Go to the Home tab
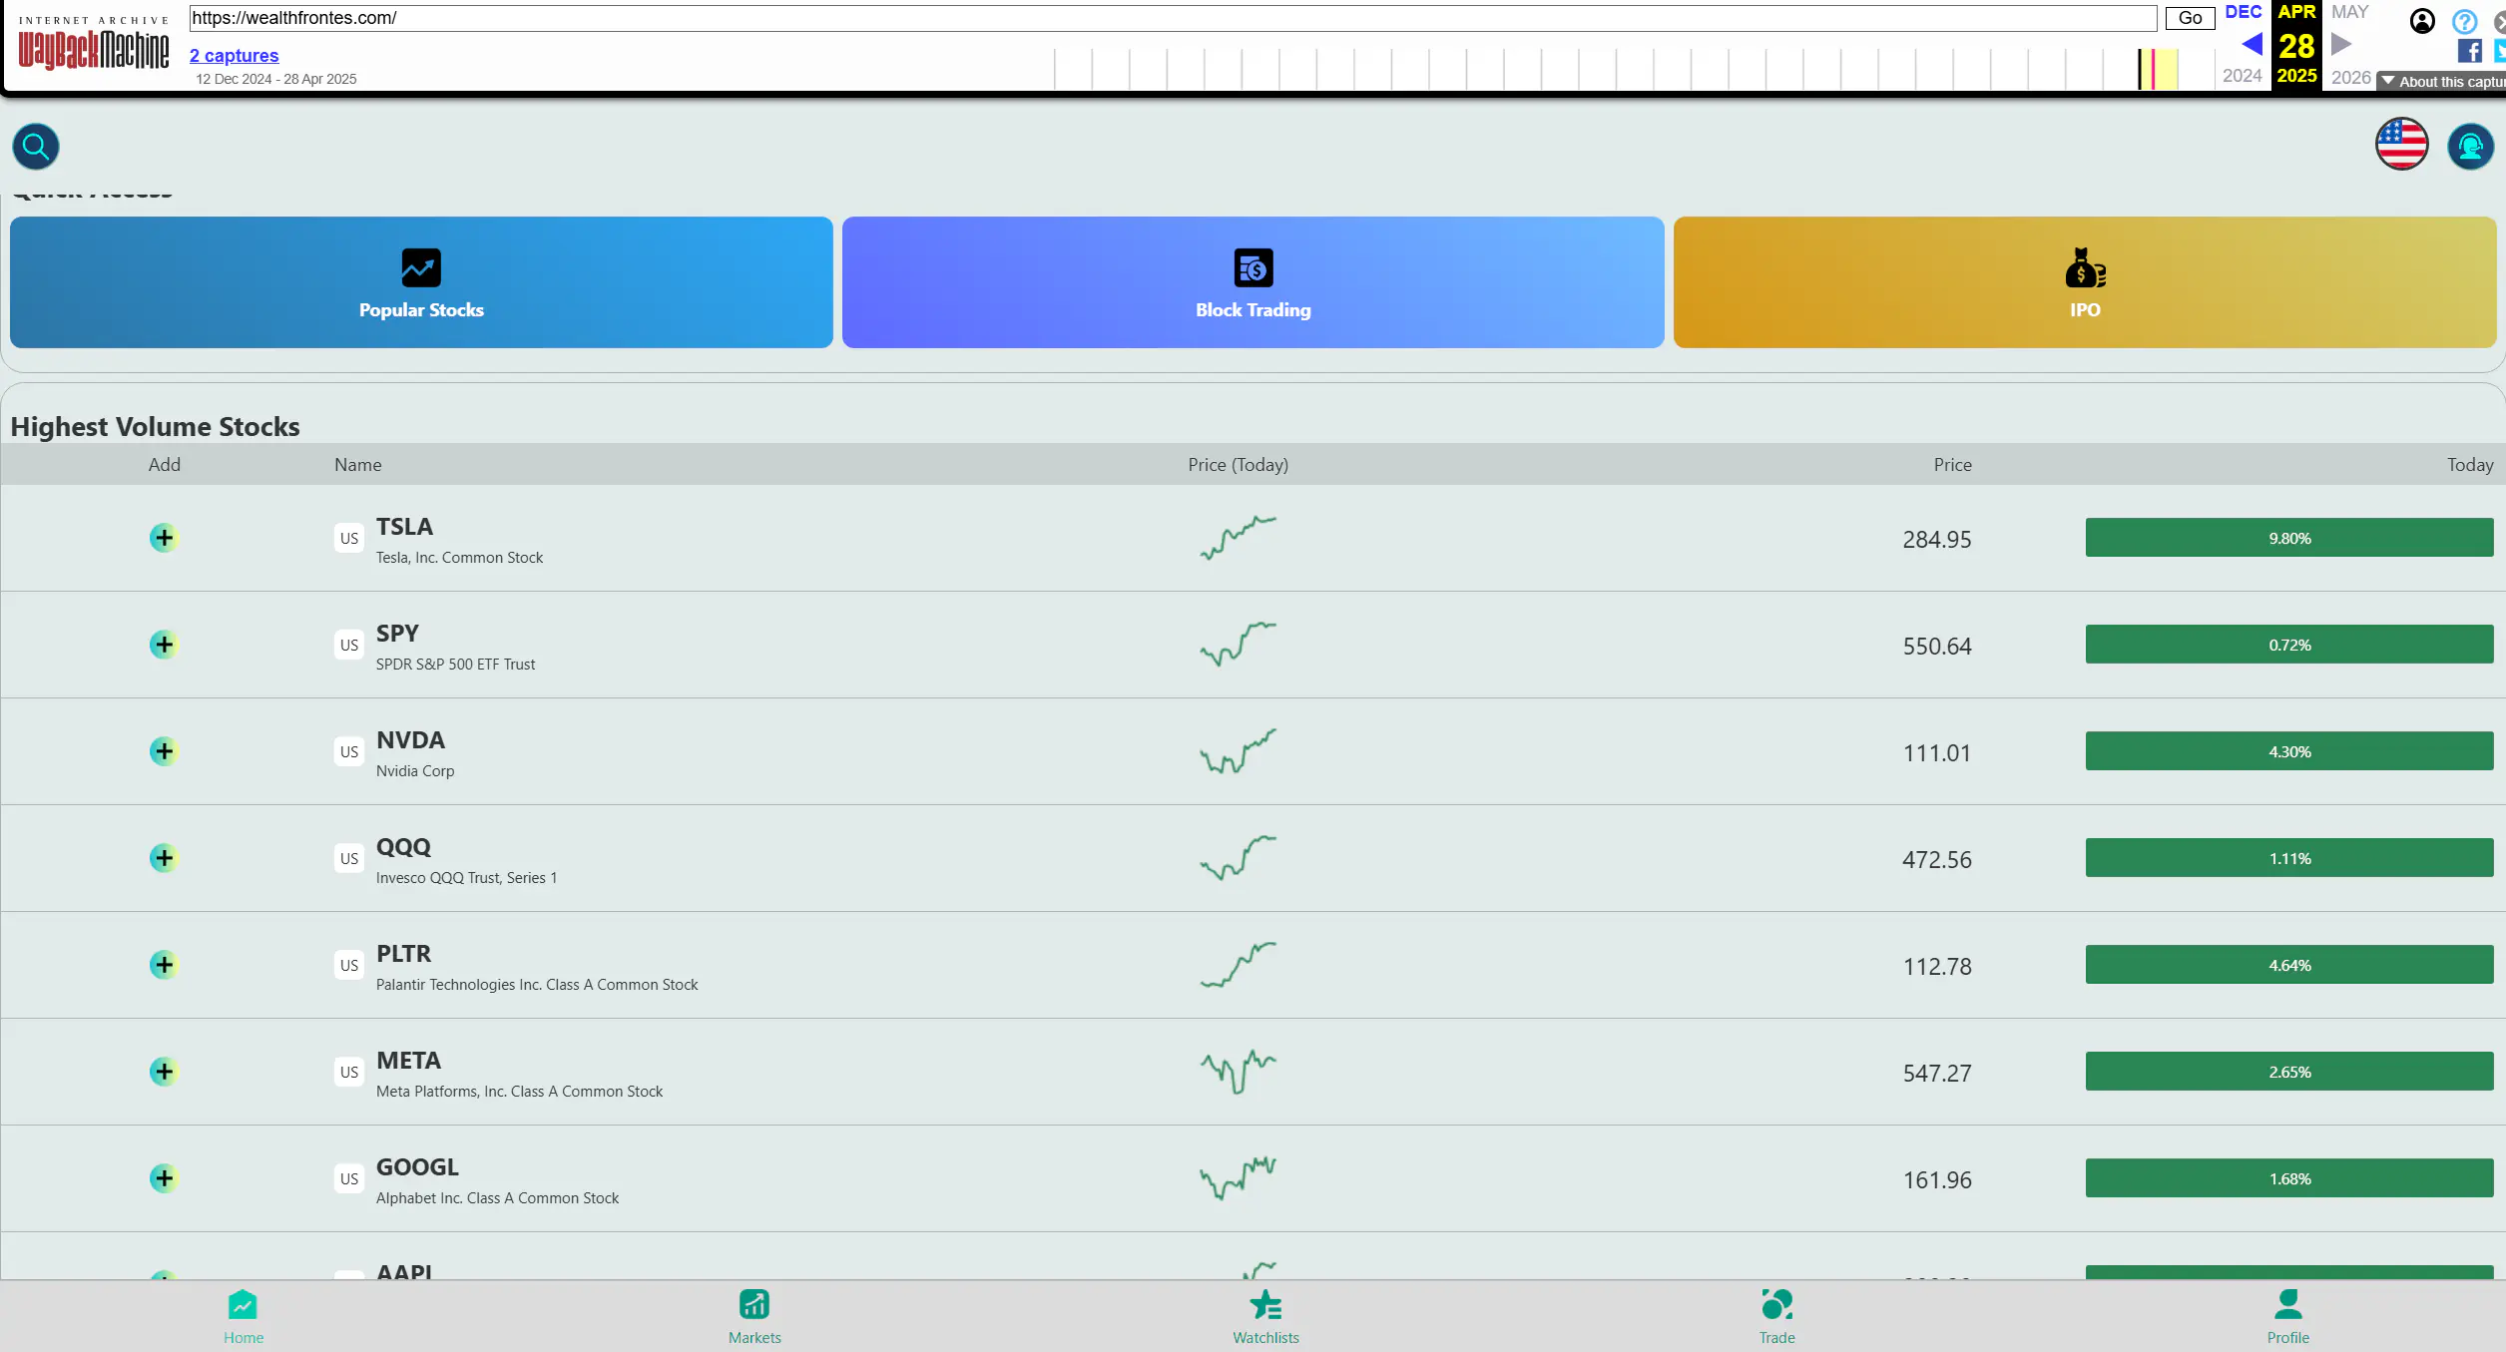Screen dimensions: 2506x1352 [244, 1317]
